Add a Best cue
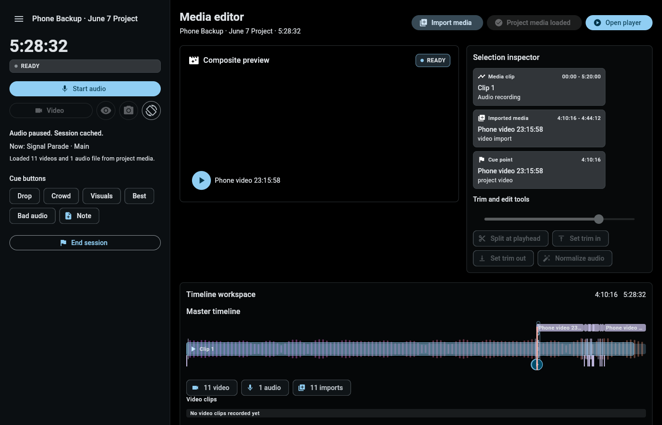This screenshot has width=662, height=425. click(139, 196)
